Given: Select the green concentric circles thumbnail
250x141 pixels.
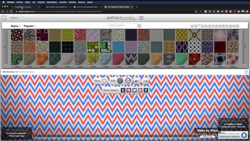Looking at the screenshot, I should click(17, 59).
